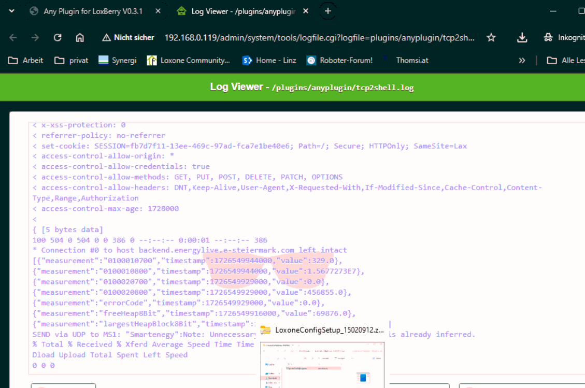Viewport: 585px width, 388px height.
Task: Bookmark this page with the star icon
Action: [x=491, y=37]
